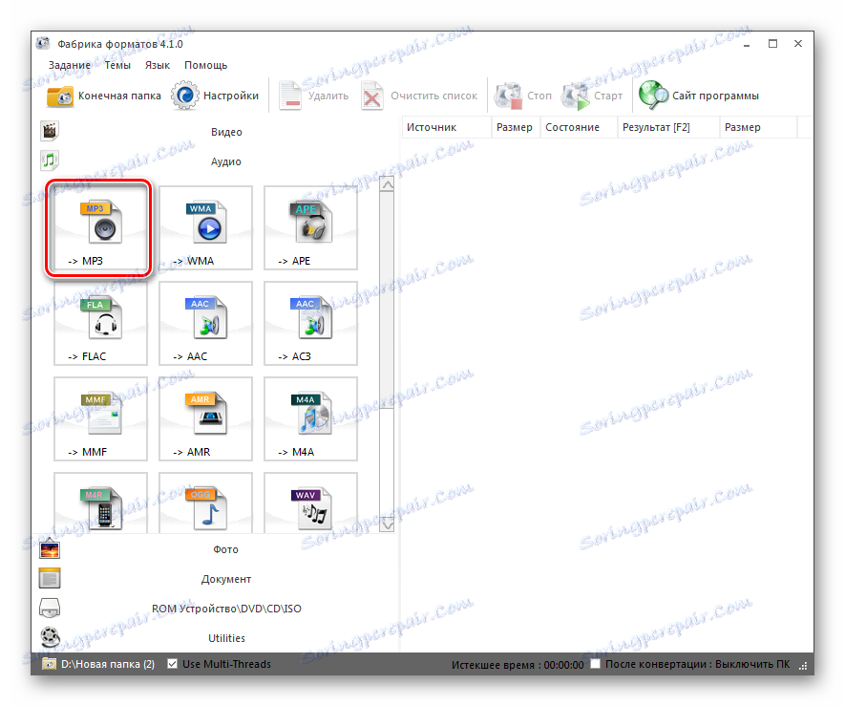Viewport: 845px width, 706px height.
Task: Click the Состояние column header
Action: pos(579,127)
